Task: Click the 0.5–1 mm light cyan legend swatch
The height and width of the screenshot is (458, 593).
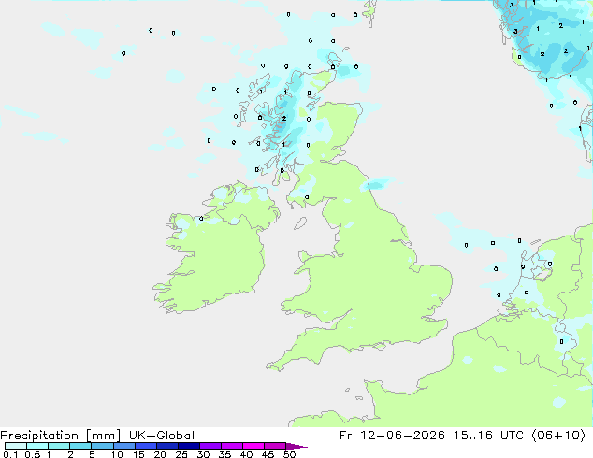Action: click(x=37, y=446)
